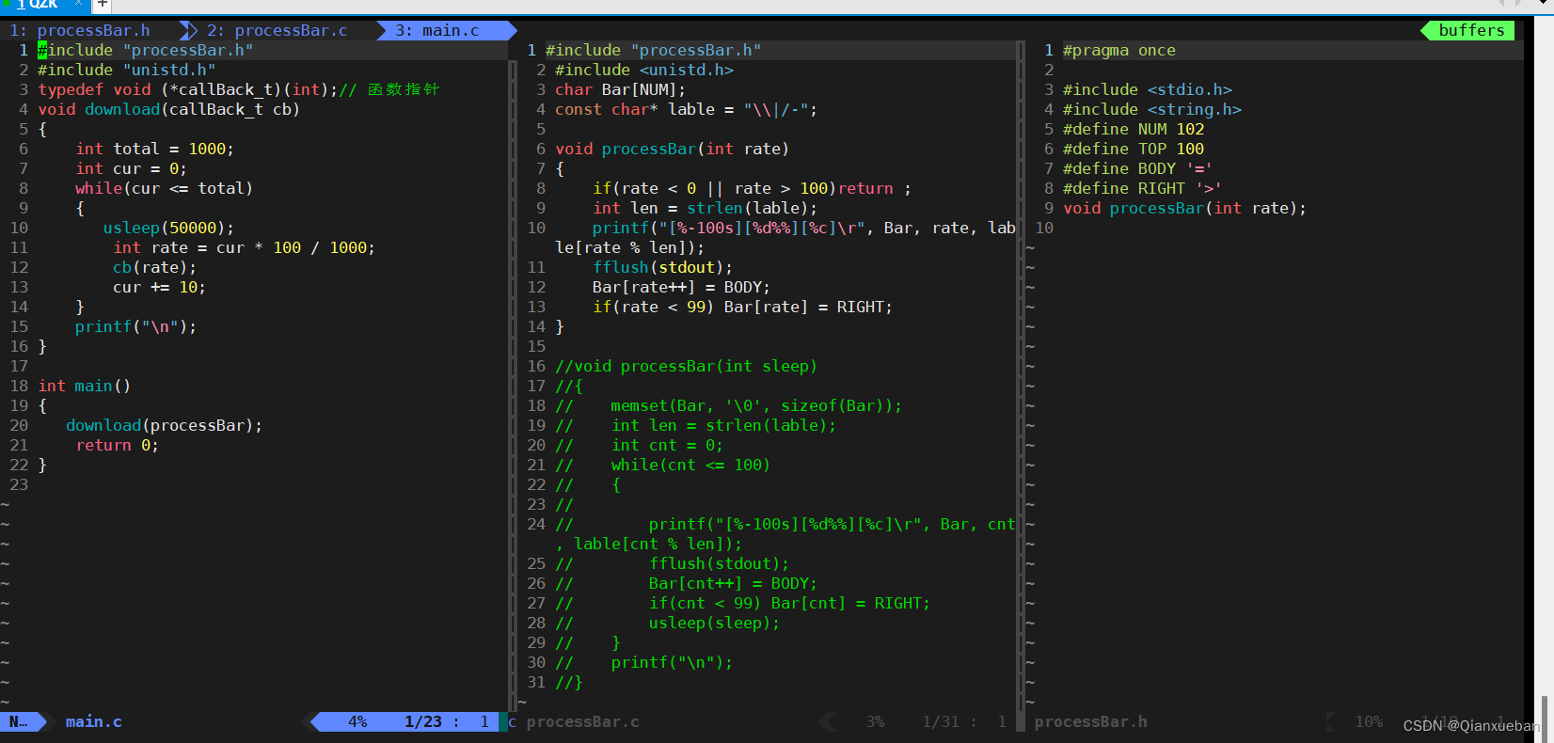Click the '1/31' line counter in middle statusline

941,721
